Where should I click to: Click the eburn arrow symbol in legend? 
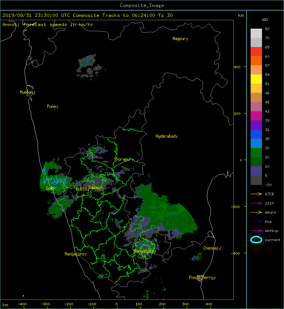coord(256,212)
